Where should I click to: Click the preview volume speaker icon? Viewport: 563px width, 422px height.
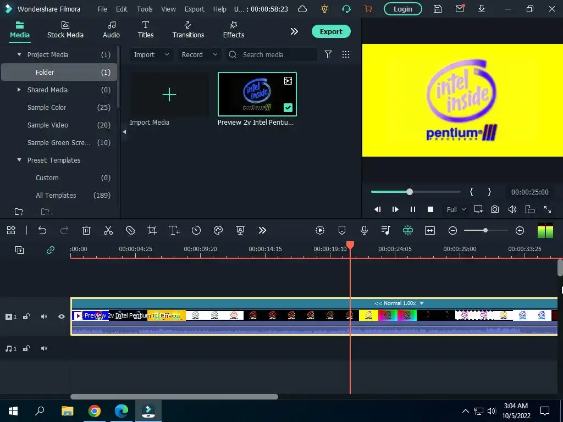512,209
